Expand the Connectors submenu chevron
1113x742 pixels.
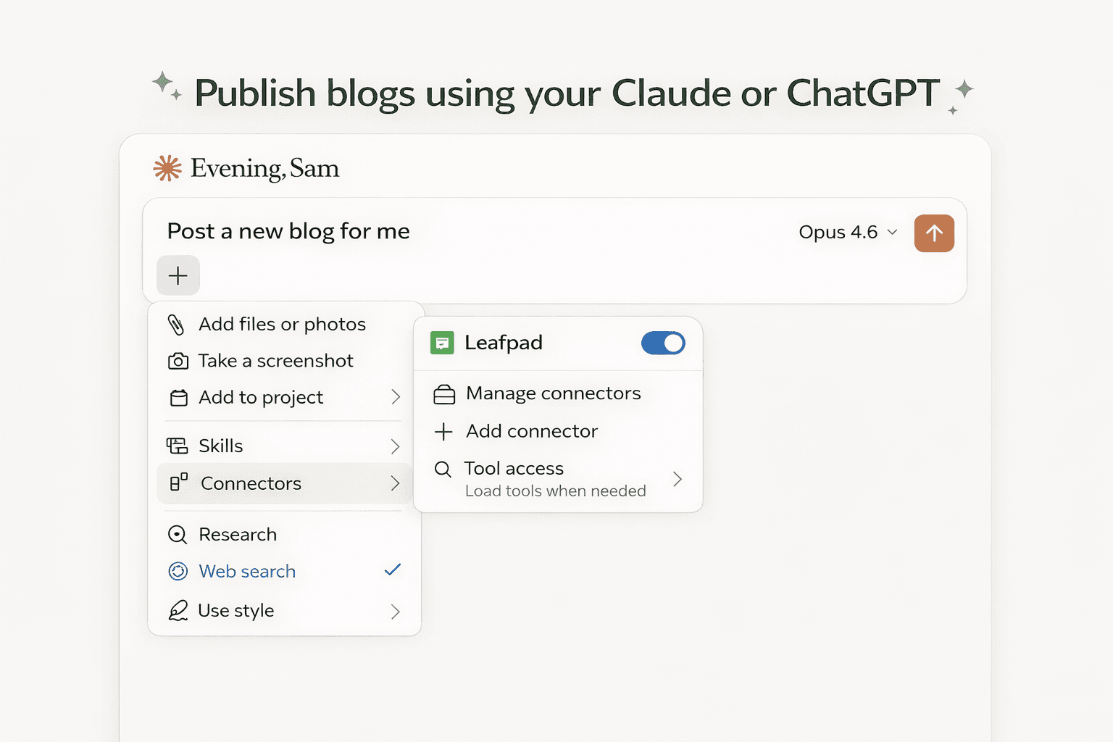396,483
